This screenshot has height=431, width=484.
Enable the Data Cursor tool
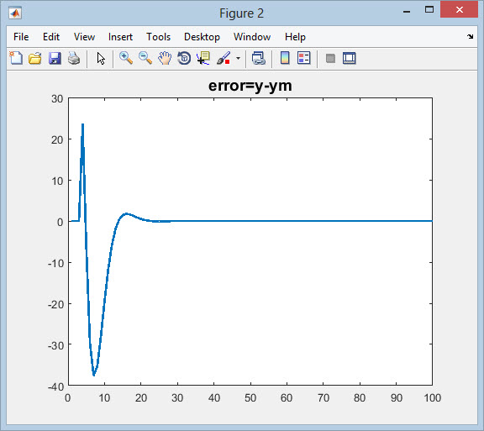(x=203, y=58)
